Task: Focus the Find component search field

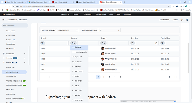Action: click(x=15, y=26)
